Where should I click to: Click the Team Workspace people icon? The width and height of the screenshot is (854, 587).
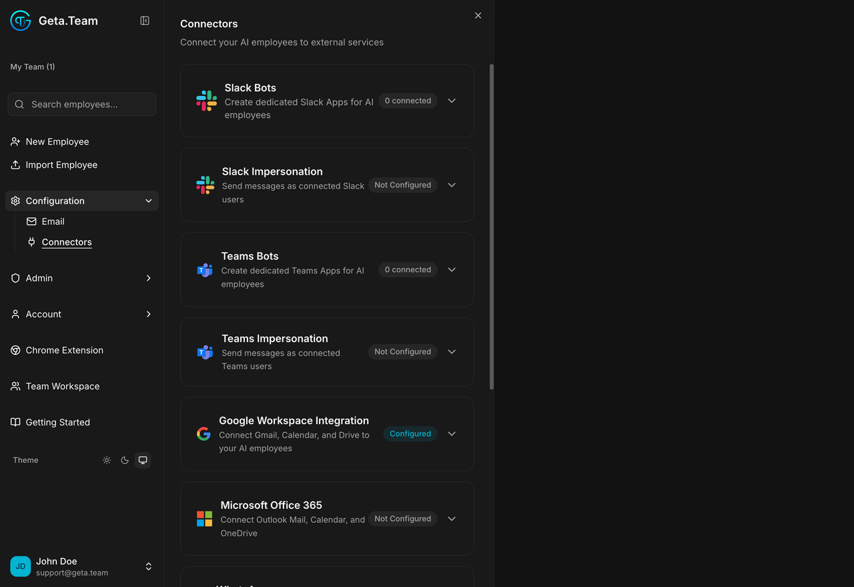click(15, 386)
